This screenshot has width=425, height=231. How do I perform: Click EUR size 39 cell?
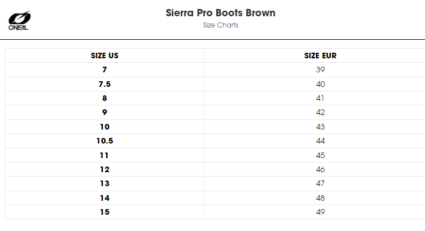(320, 70)
